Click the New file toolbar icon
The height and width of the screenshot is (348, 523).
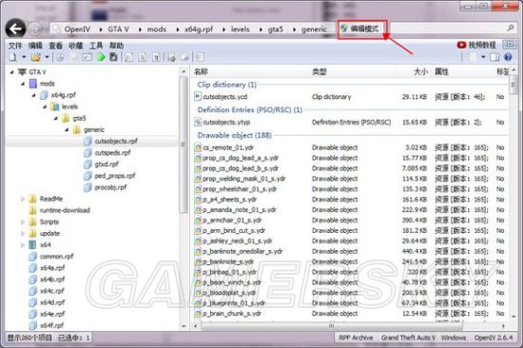click(x=13, y=57)
